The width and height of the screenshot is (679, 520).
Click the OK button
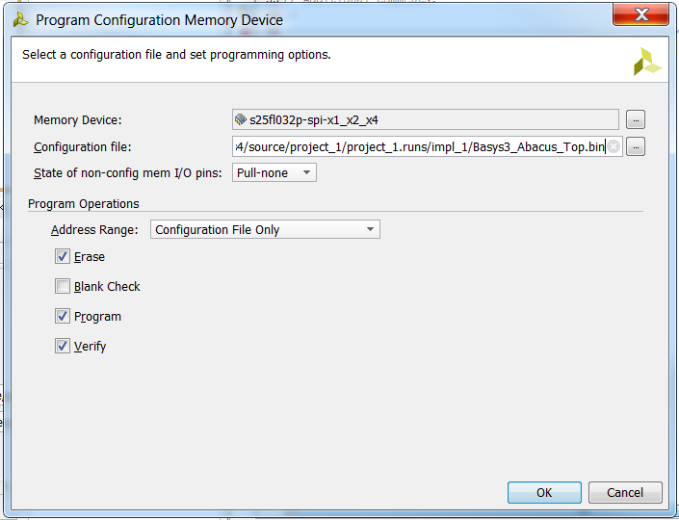(x=544, y=493)
